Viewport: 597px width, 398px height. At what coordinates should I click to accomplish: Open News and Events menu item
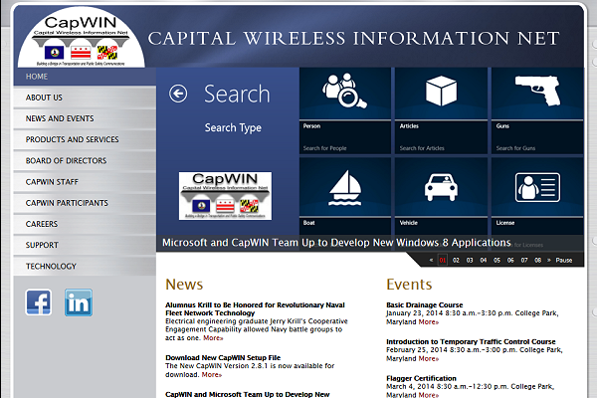pyautogui.click(x=85, y=118)
